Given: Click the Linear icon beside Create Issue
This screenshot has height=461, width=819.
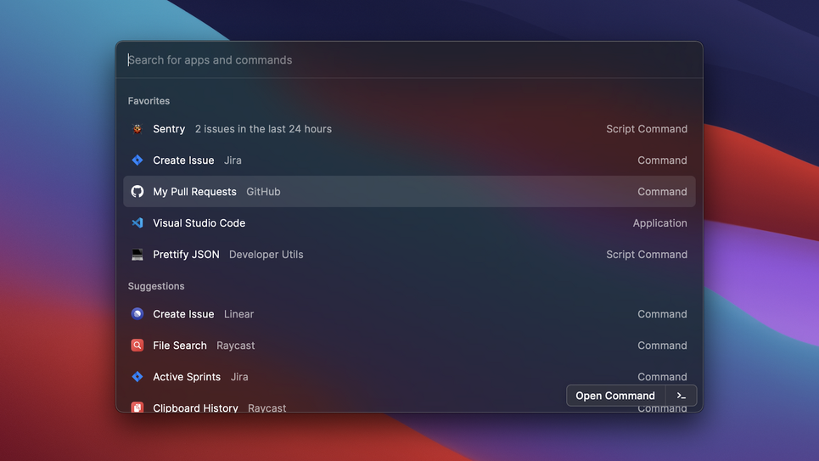Looking at the screenshot, I should pyautogui.click(x=137, y=313).
